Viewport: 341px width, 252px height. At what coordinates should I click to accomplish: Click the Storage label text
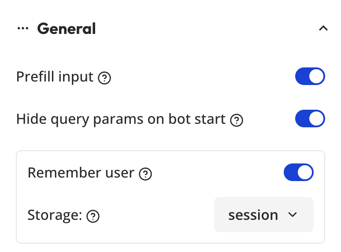[55, 215]
